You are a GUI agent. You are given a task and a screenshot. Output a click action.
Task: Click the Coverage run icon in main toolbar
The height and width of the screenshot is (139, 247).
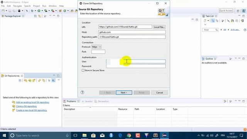(x=46, y=11)
